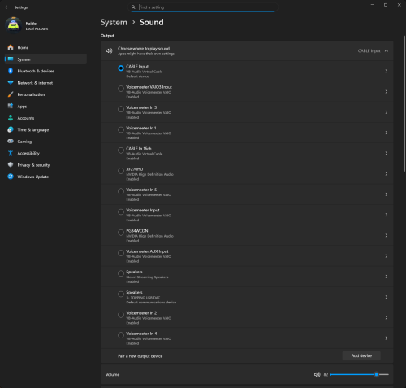Open the Bluetooth & devices icon
Image resolution: width=406 pixels, height=388 pixels.
pos(11,71)
